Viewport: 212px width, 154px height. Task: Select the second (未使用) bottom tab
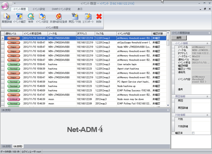pos(18,146)
